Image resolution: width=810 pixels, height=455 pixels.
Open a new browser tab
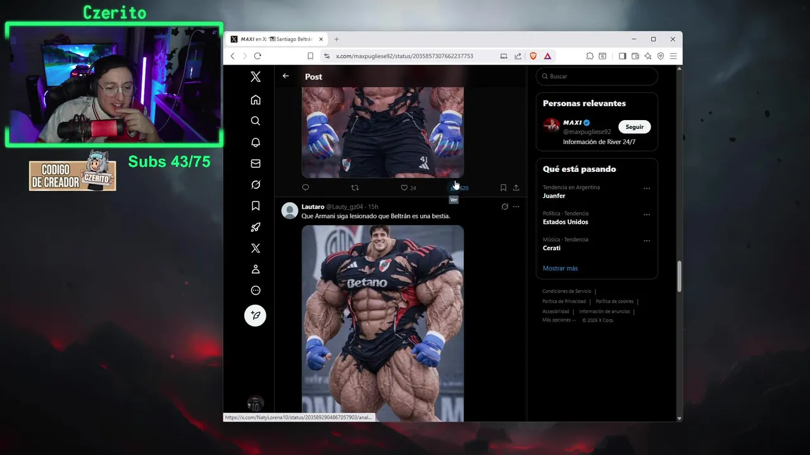[x=336, y=39]
